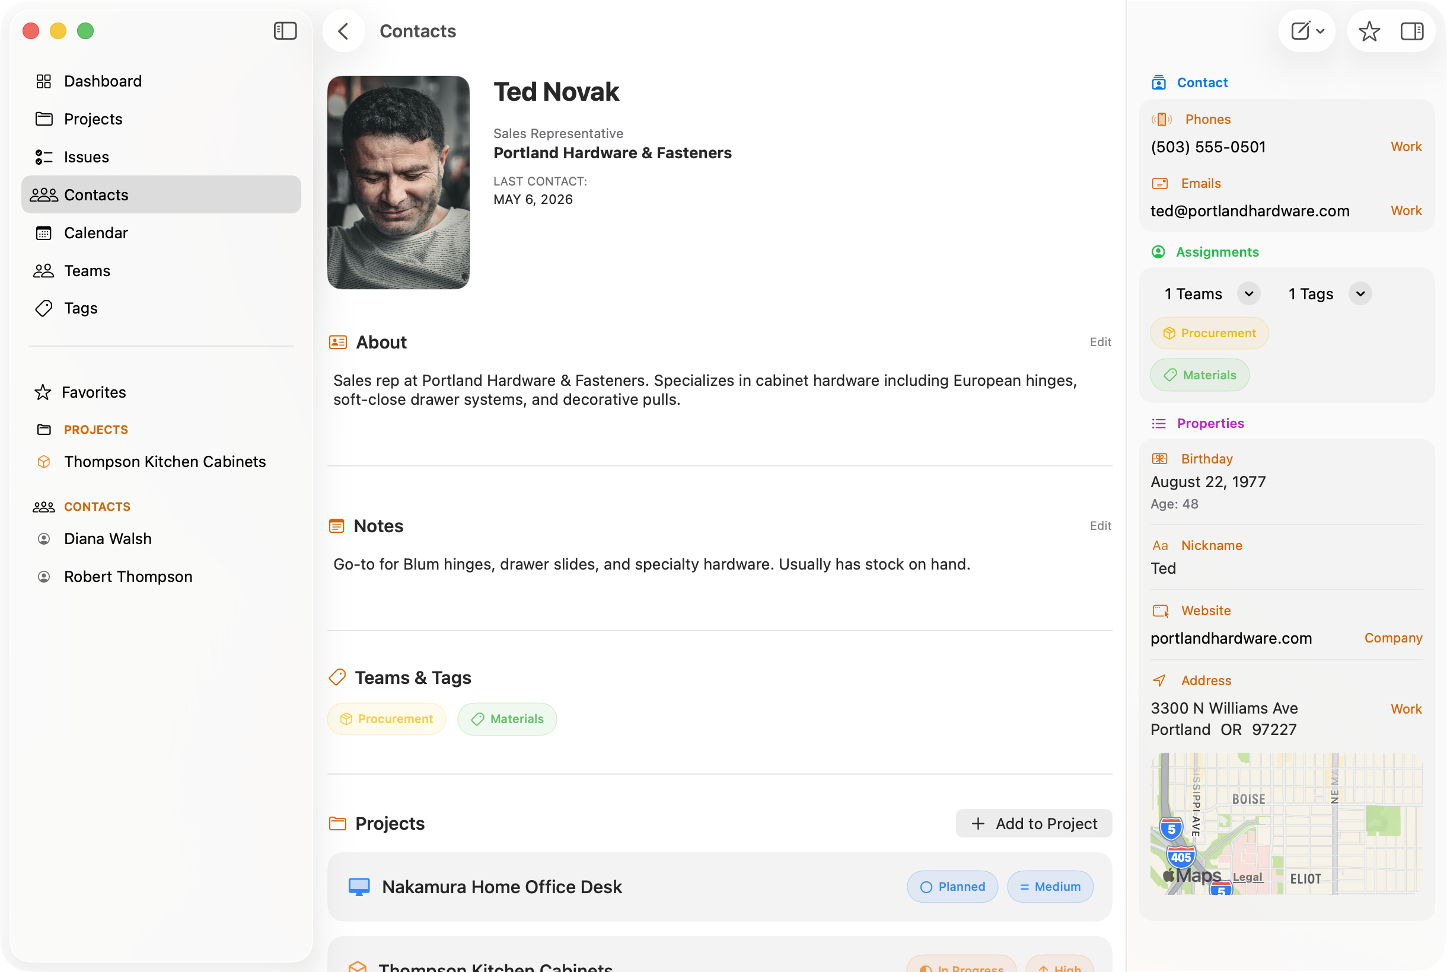Click the Nickname Aa icon

(x=1160, y=545)
